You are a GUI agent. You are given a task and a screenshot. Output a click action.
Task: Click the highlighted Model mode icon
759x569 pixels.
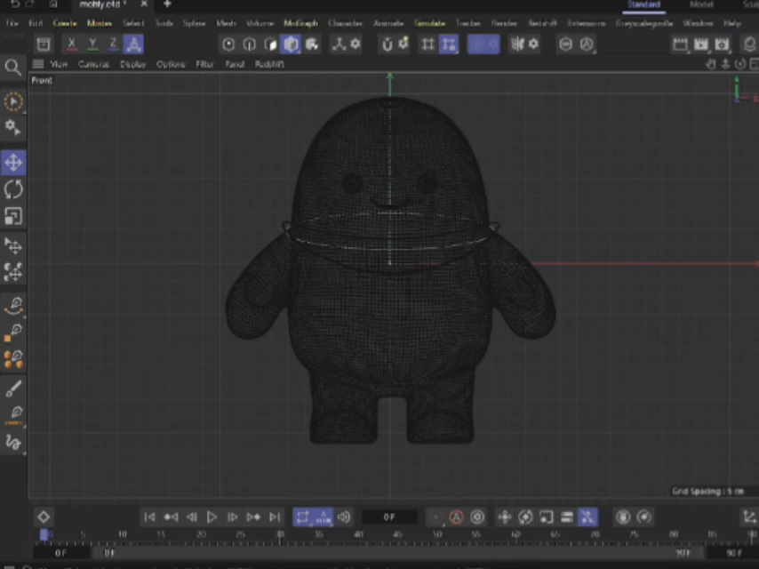291,44
